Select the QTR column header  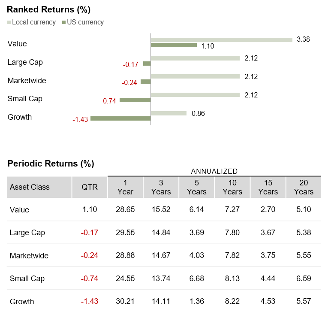tap(90, 187)
